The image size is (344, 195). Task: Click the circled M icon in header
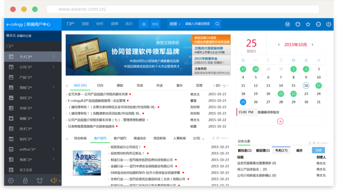point(287,24)
